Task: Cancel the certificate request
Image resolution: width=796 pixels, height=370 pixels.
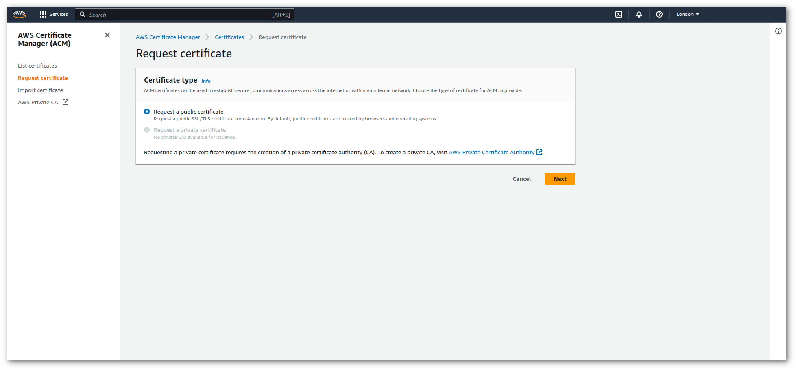Action: tap(521, 179)
